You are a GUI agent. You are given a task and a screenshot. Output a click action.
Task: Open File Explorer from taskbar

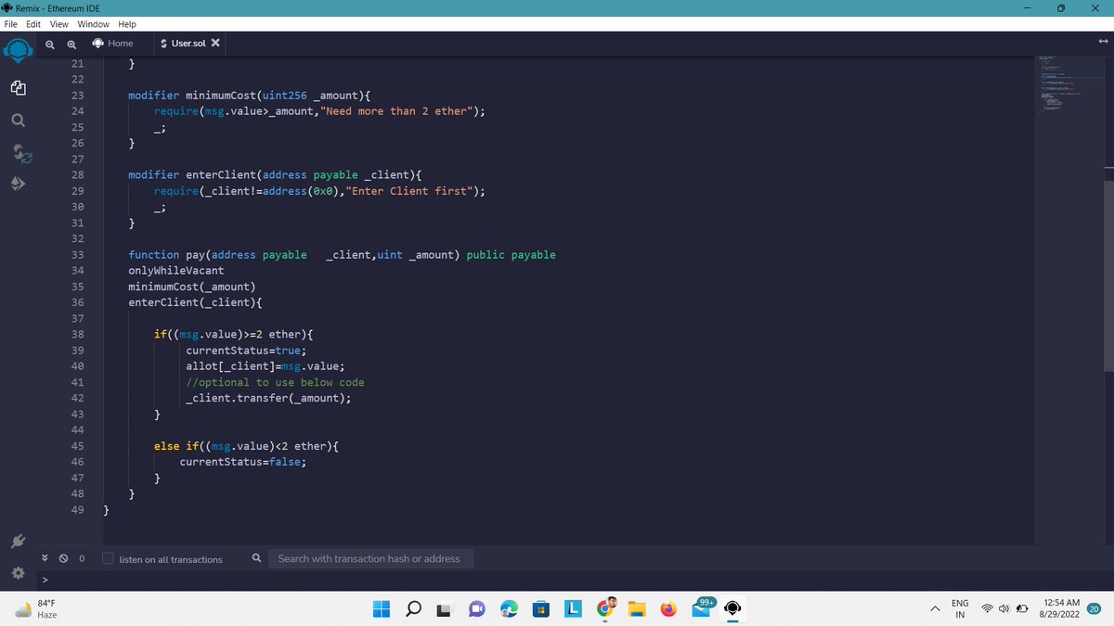pyautogui.click(x=637, y=609)
